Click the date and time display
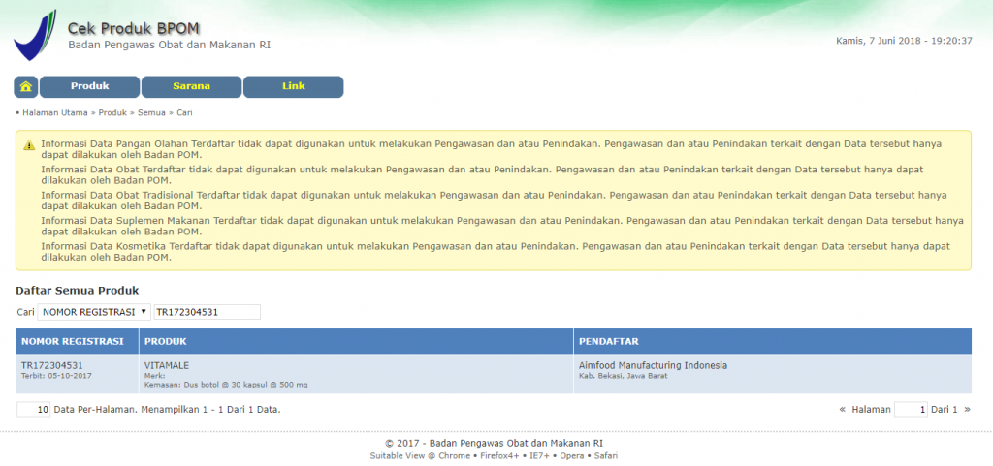The image size is (993, 466). pos(904,41)
